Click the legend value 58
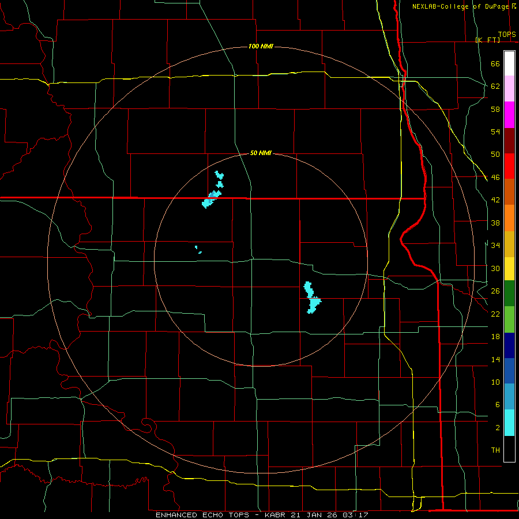 click(495, 109)
